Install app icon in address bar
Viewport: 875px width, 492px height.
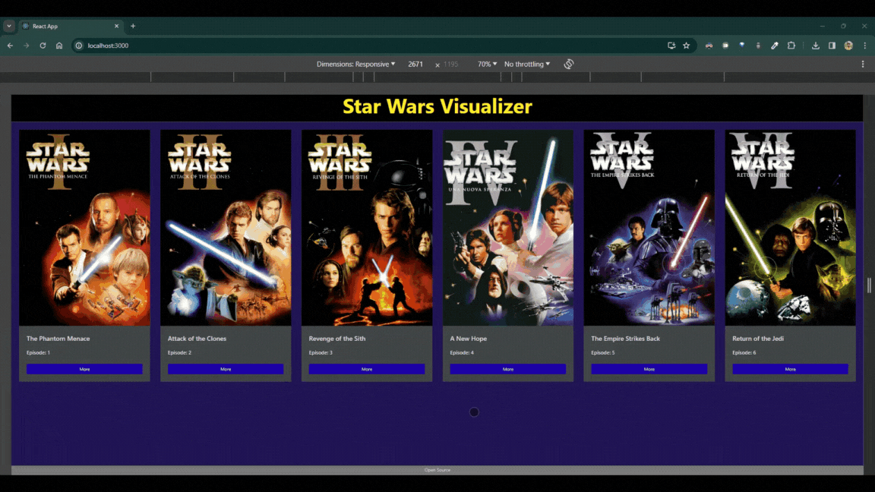click(671, 46)
